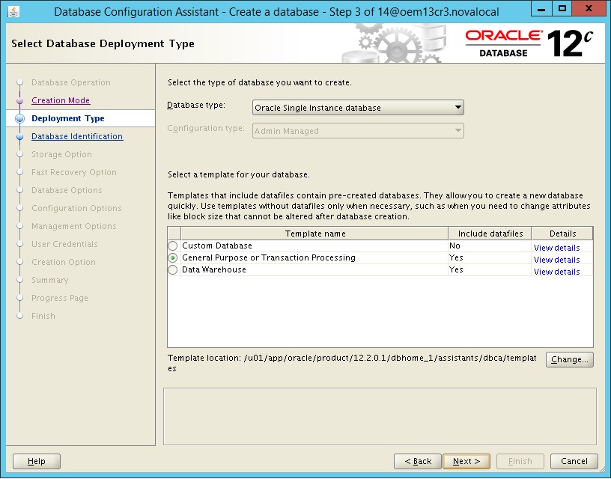Go back with the < Back button
Image resolution: width=611 pixels, height=479 pixels.
tap(418, 462)
